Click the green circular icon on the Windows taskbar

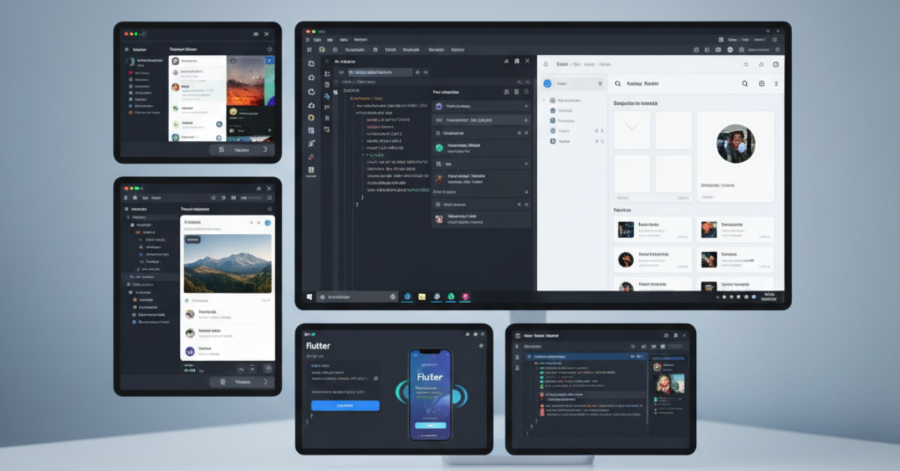coord(451,297)
